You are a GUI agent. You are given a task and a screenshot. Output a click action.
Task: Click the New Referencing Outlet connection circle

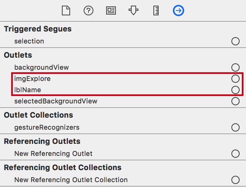[235, 154]
